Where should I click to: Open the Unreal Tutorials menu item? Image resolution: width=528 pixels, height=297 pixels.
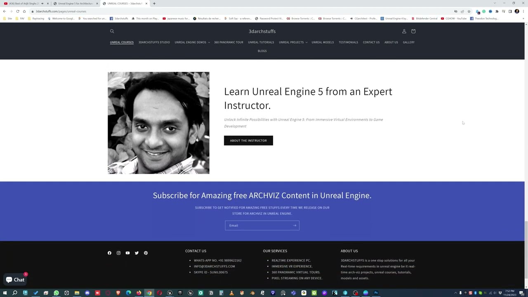[x=261, y=42]
